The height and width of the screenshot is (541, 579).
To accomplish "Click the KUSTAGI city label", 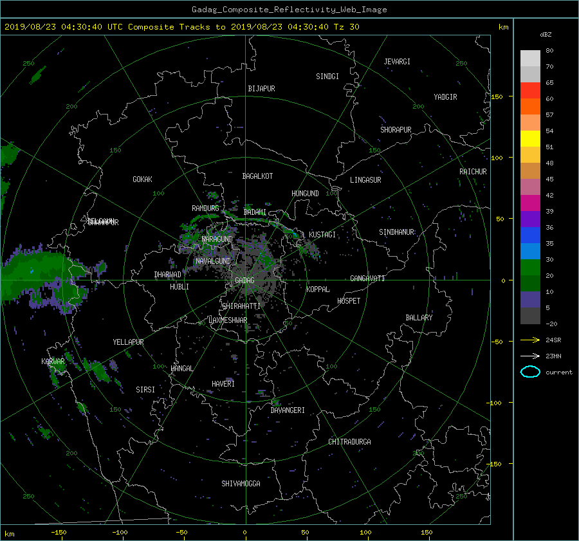I will click(322, 235).
